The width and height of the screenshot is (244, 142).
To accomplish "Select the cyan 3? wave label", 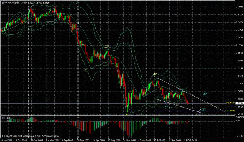I will coord(204,110).
